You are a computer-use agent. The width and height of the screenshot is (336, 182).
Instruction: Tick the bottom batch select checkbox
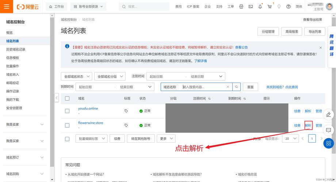click(67, 139)
